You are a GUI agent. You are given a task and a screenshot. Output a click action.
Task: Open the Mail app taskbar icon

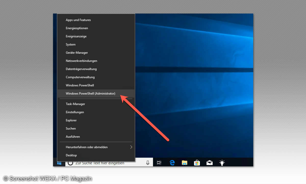210,163
